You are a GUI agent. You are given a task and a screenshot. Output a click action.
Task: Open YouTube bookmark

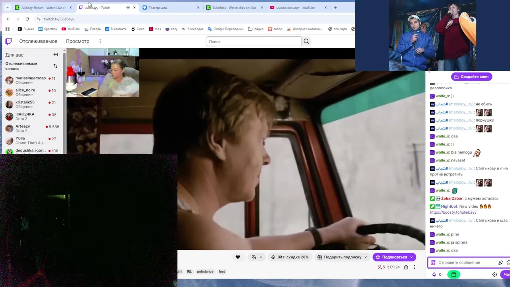coord(71,29)
